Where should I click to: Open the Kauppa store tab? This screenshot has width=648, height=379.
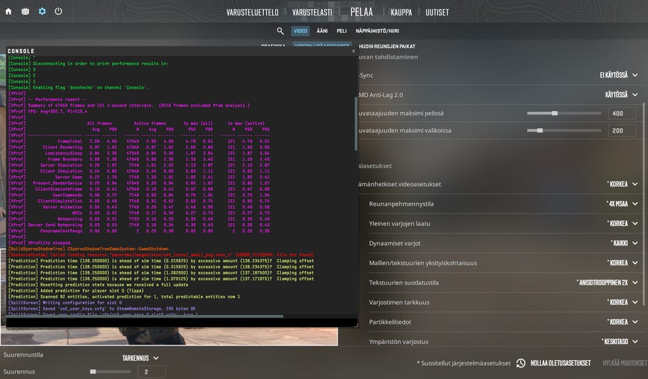point(401,12)
